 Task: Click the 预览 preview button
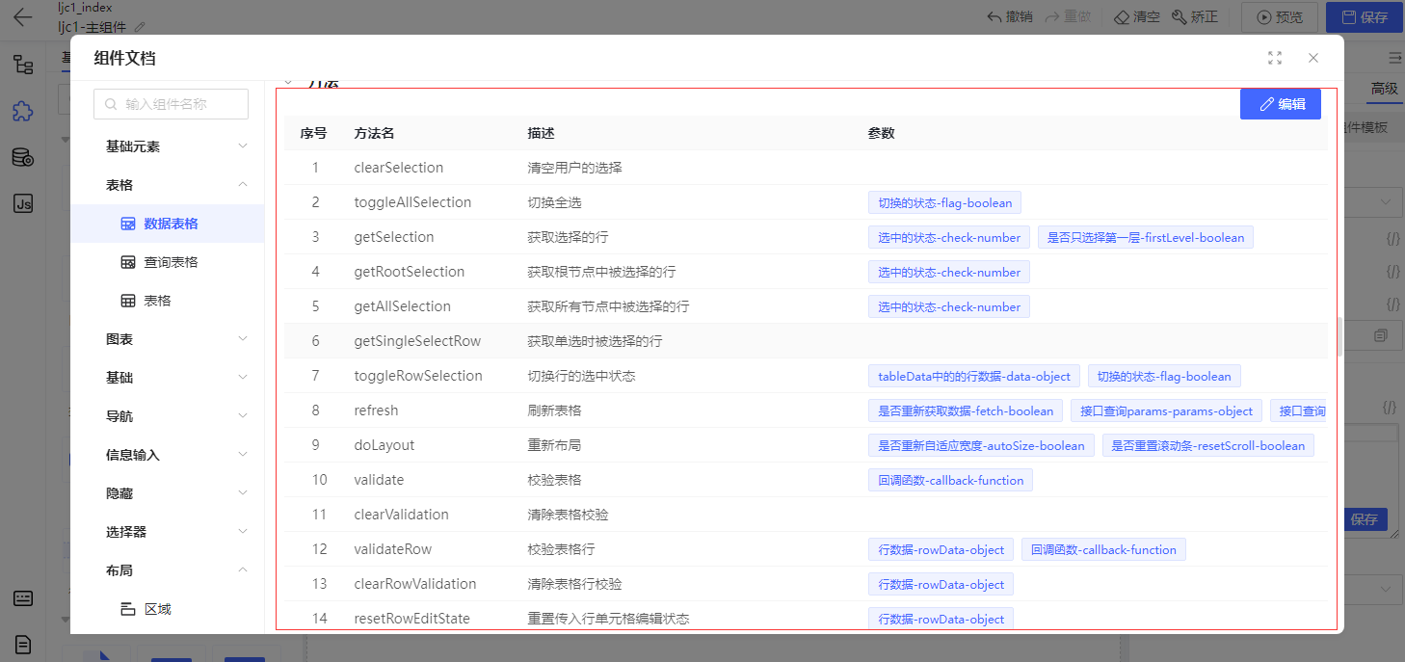(1279, 17)
